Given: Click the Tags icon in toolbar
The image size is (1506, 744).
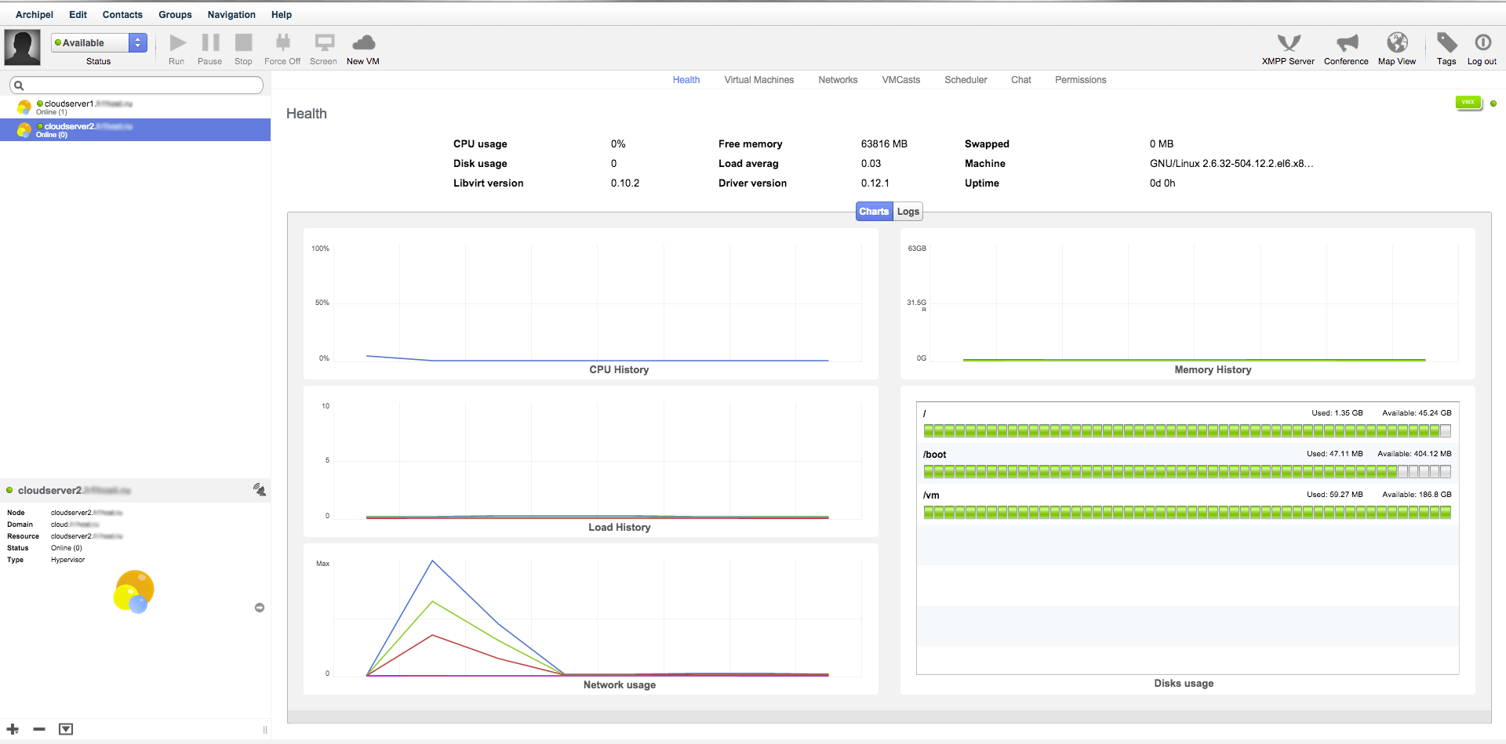Looking at the screenshot, I should click(x=1446, y=43).
